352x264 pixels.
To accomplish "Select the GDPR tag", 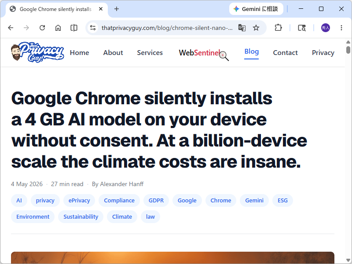I will point(156,201).
